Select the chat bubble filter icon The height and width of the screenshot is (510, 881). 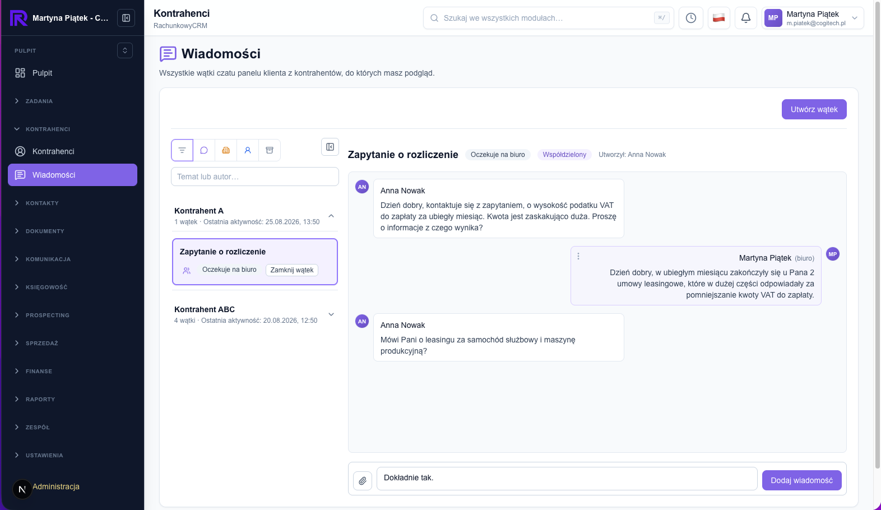click(204, 150)
